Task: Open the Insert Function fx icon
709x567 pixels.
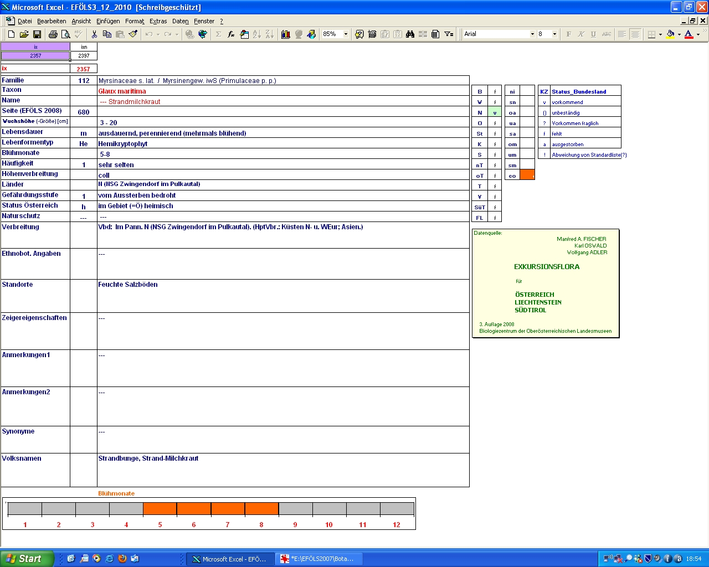Action: click(231, 34)
